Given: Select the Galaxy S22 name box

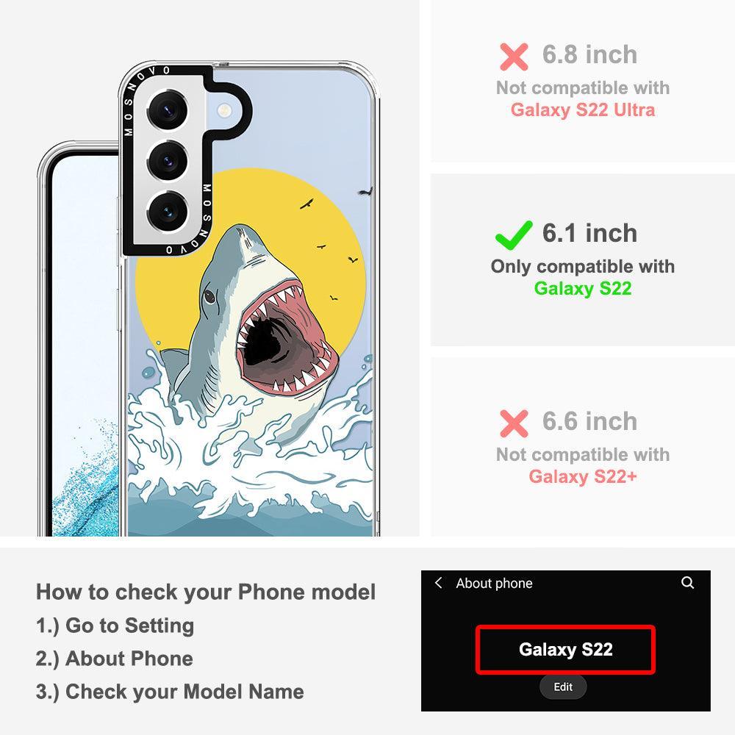Looking at the screenshot, I should (x=565, y=650).
